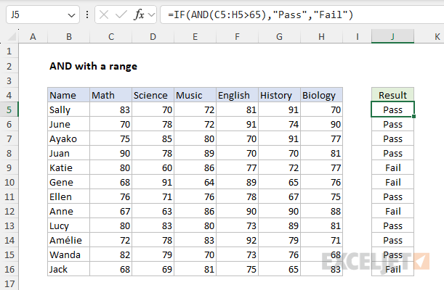Click the Music header cell
444x290 pixels.
[195, 95]
